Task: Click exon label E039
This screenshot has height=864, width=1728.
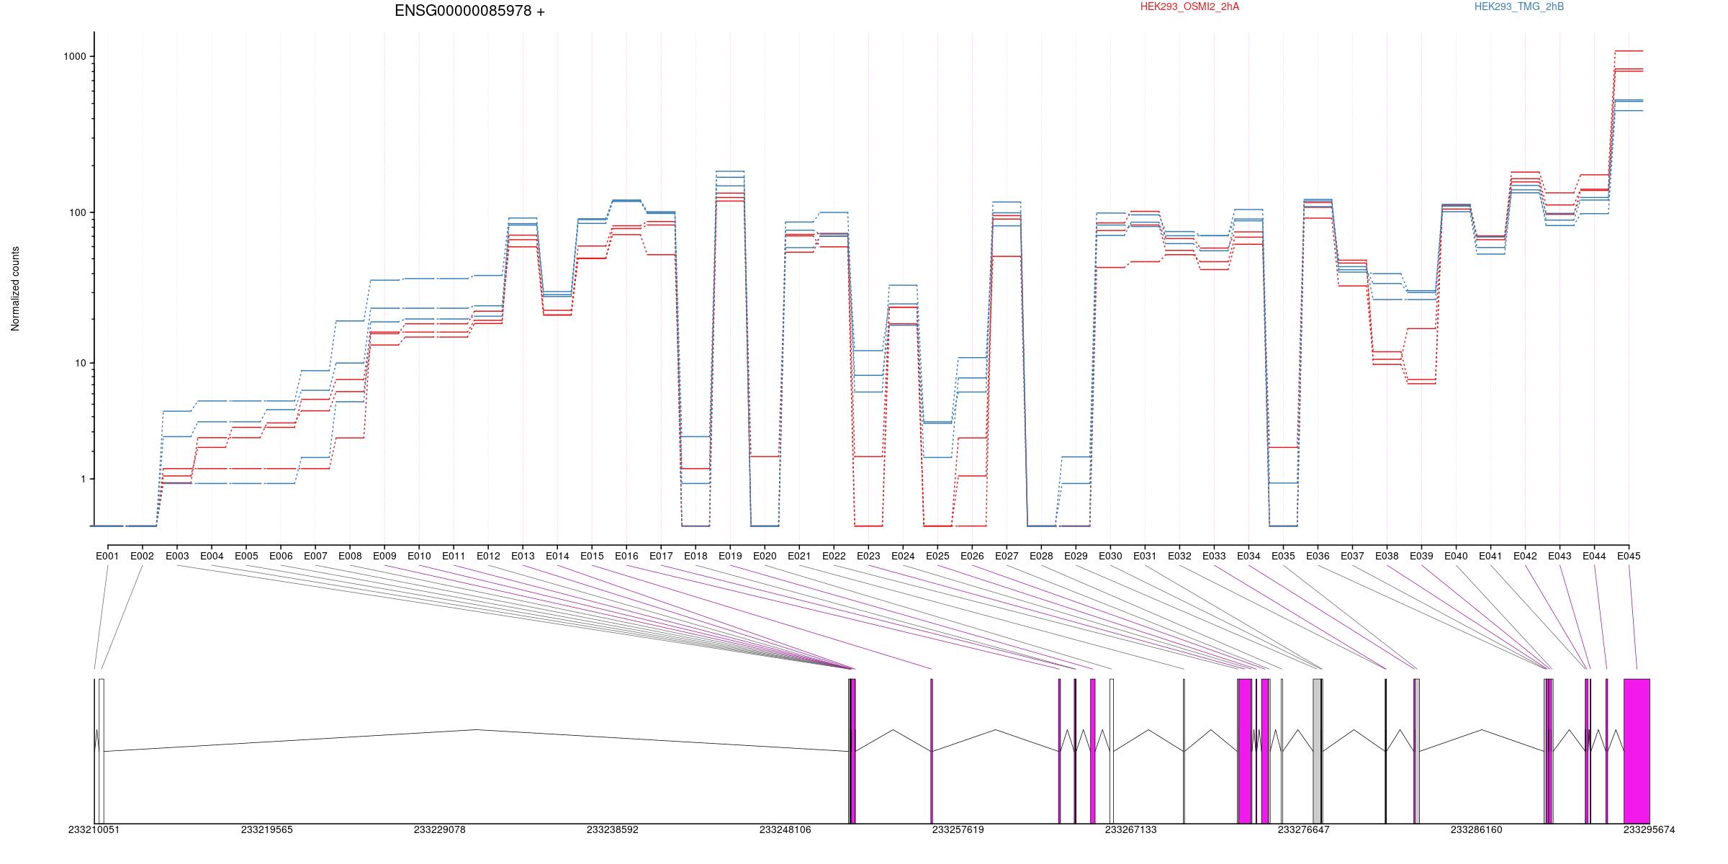Action: click(1421, 556)
